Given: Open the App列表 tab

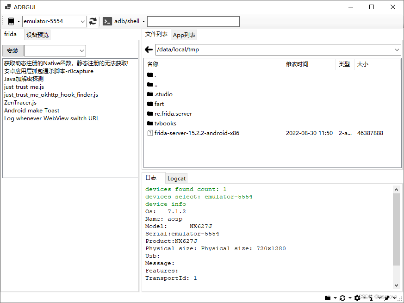Looking at the screenshot, I should (x=184, y=35).
